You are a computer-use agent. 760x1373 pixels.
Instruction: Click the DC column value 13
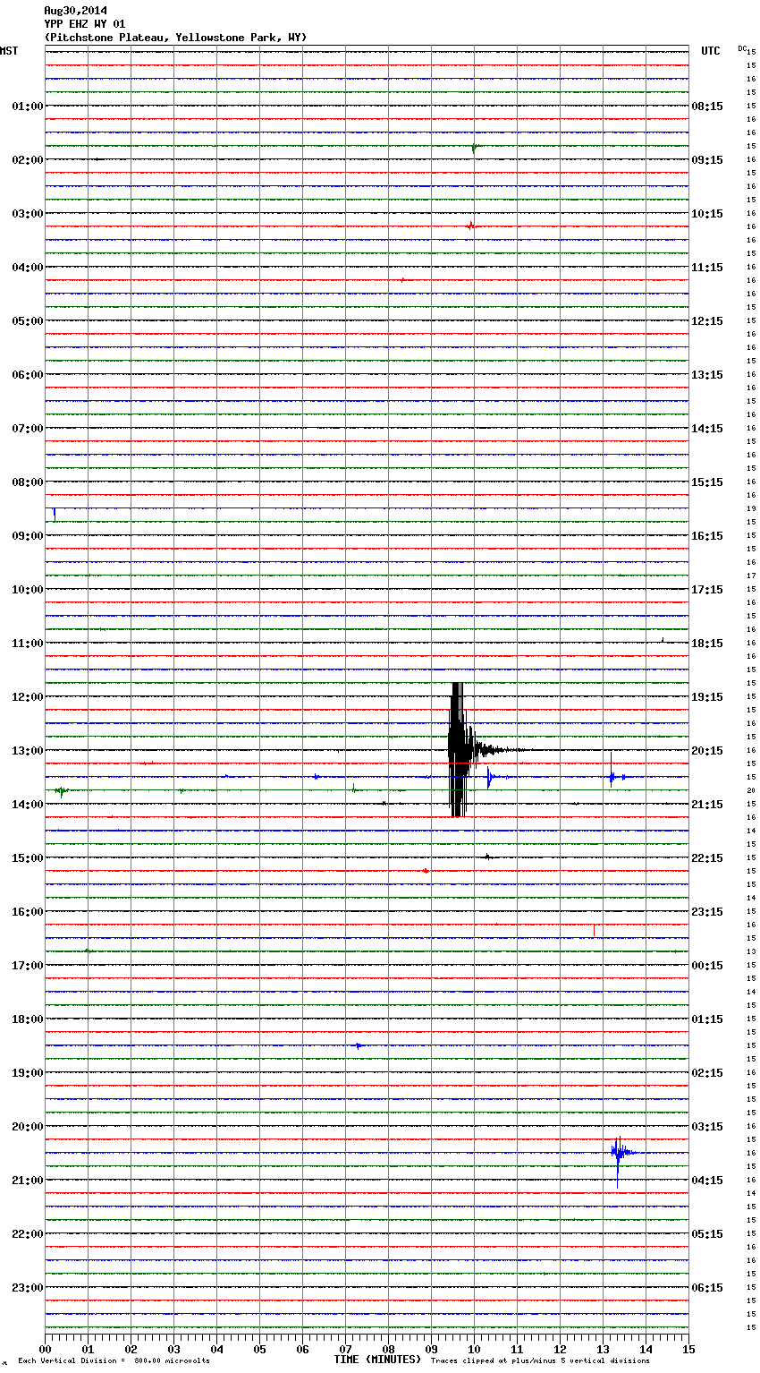click(x=751, y=952)
